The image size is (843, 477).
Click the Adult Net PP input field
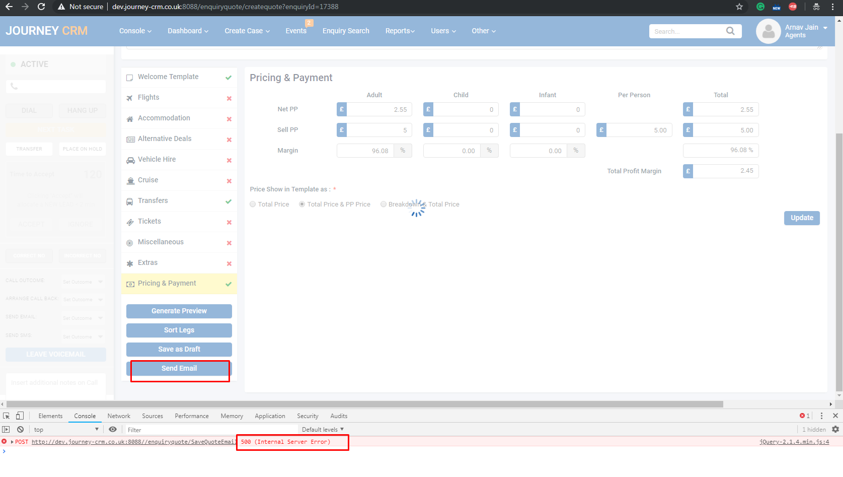click(x=379, y=110)
